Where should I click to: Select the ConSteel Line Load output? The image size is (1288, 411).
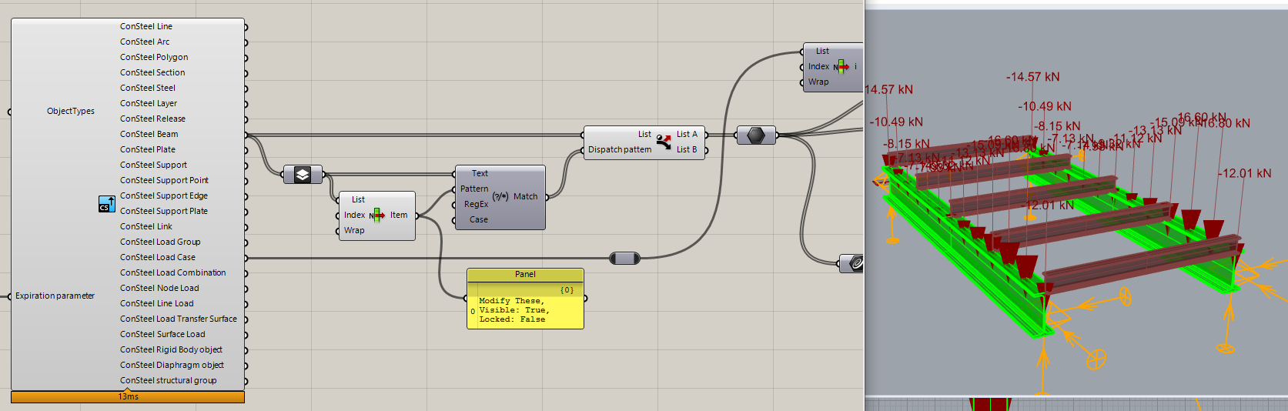point(157,303)
